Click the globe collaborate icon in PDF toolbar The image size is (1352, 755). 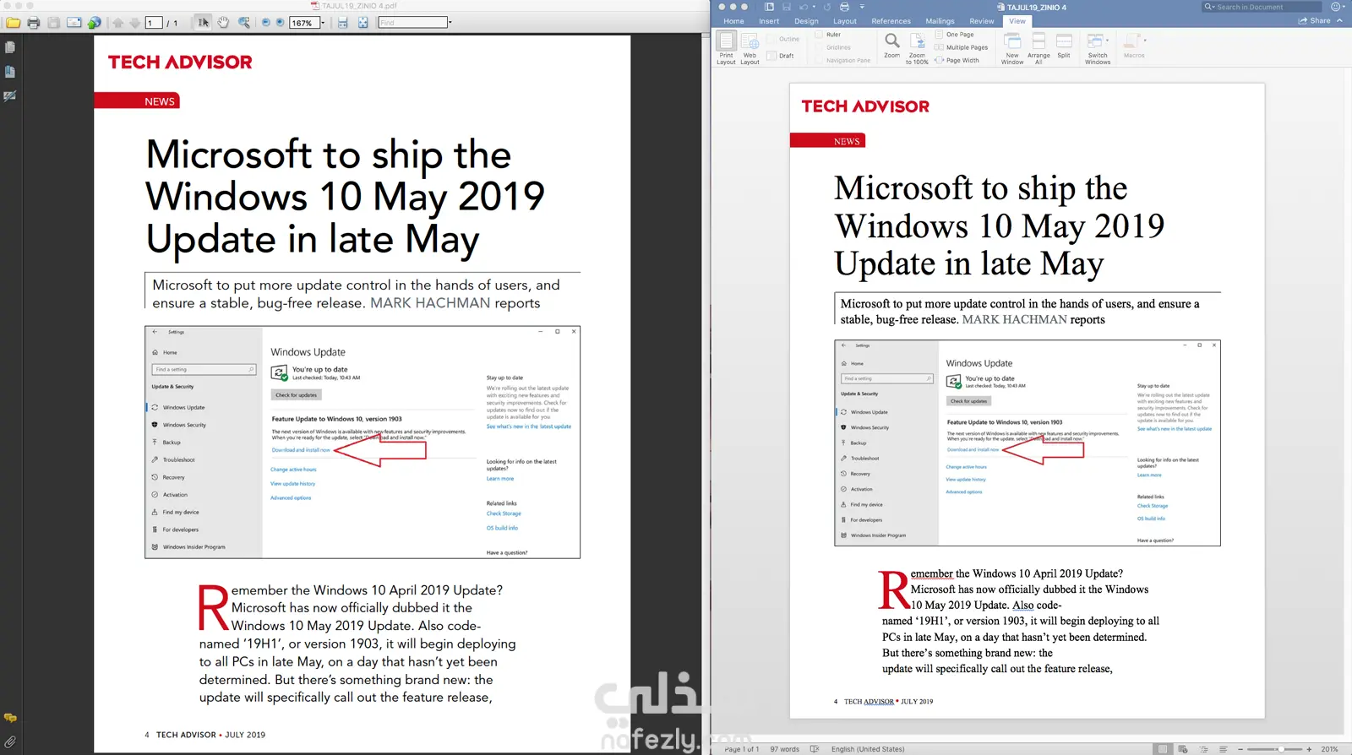tap(95, 23)
